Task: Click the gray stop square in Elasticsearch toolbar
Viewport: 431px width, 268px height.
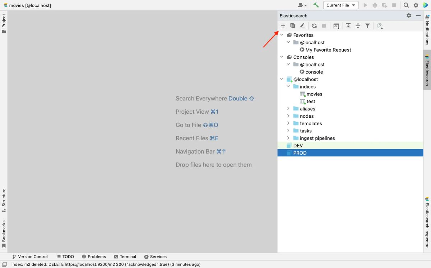Action: pyautogui.click(x=324, y=26)
